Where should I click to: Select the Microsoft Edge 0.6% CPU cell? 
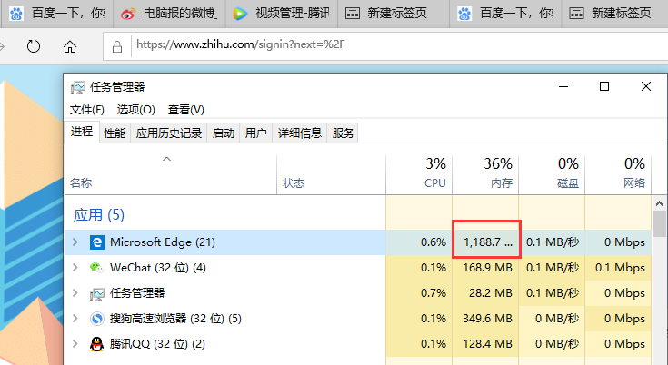coord(419,242)
